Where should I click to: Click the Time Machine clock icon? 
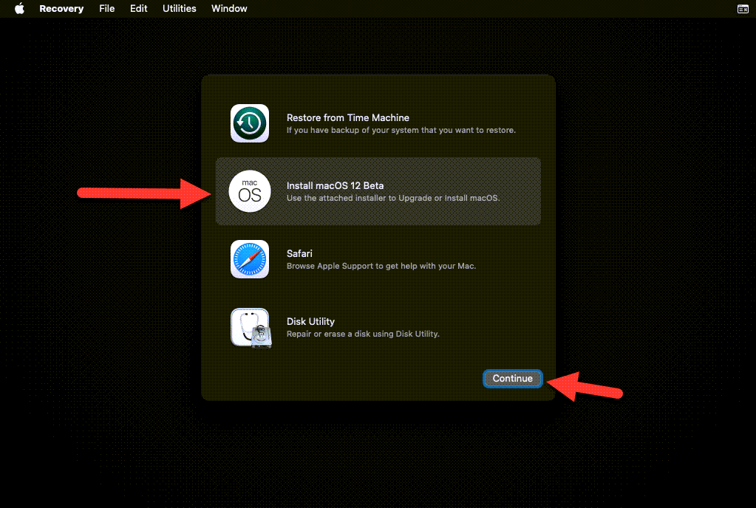[x=249, y=123]
